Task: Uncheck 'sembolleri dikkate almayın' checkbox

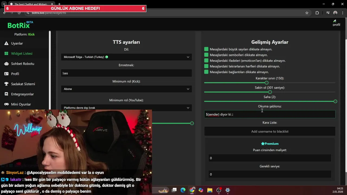Action: pyautogui.click(x=206, y=55)
